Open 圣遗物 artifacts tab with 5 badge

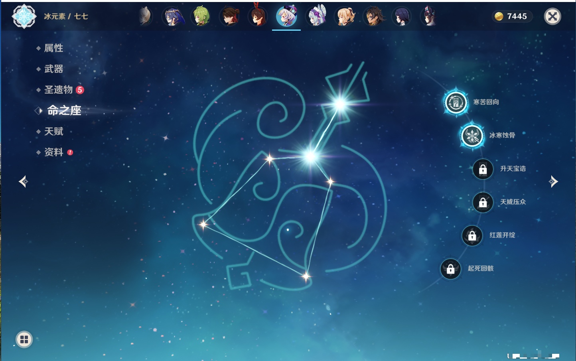coord(59,90)
